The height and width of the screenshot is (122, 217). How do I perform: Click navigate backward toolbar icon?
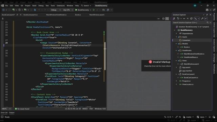pyautogui.click(x=4, y=10)
